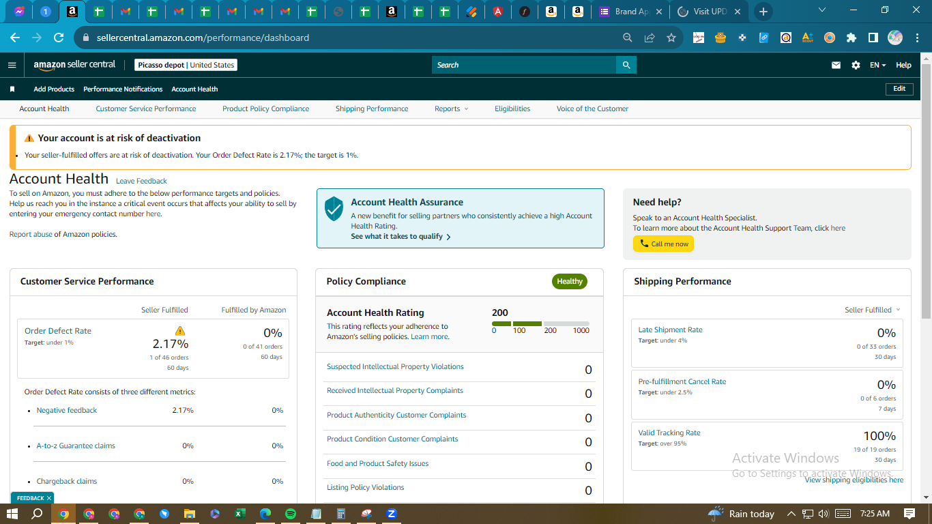Image resolution: width=932 pixels, height=524 pixels.
Task: Open Chrome's tab search dropdown
Action: tap(822, 10)
